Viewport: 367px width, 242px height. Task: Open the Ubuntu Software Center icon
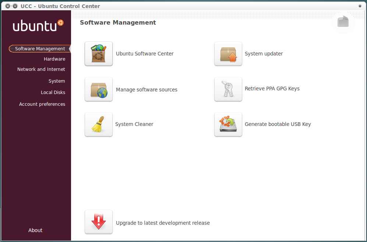[98, 54]
